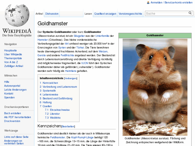
Task: Open the Von A bis Z index
Action: point(11,62)
